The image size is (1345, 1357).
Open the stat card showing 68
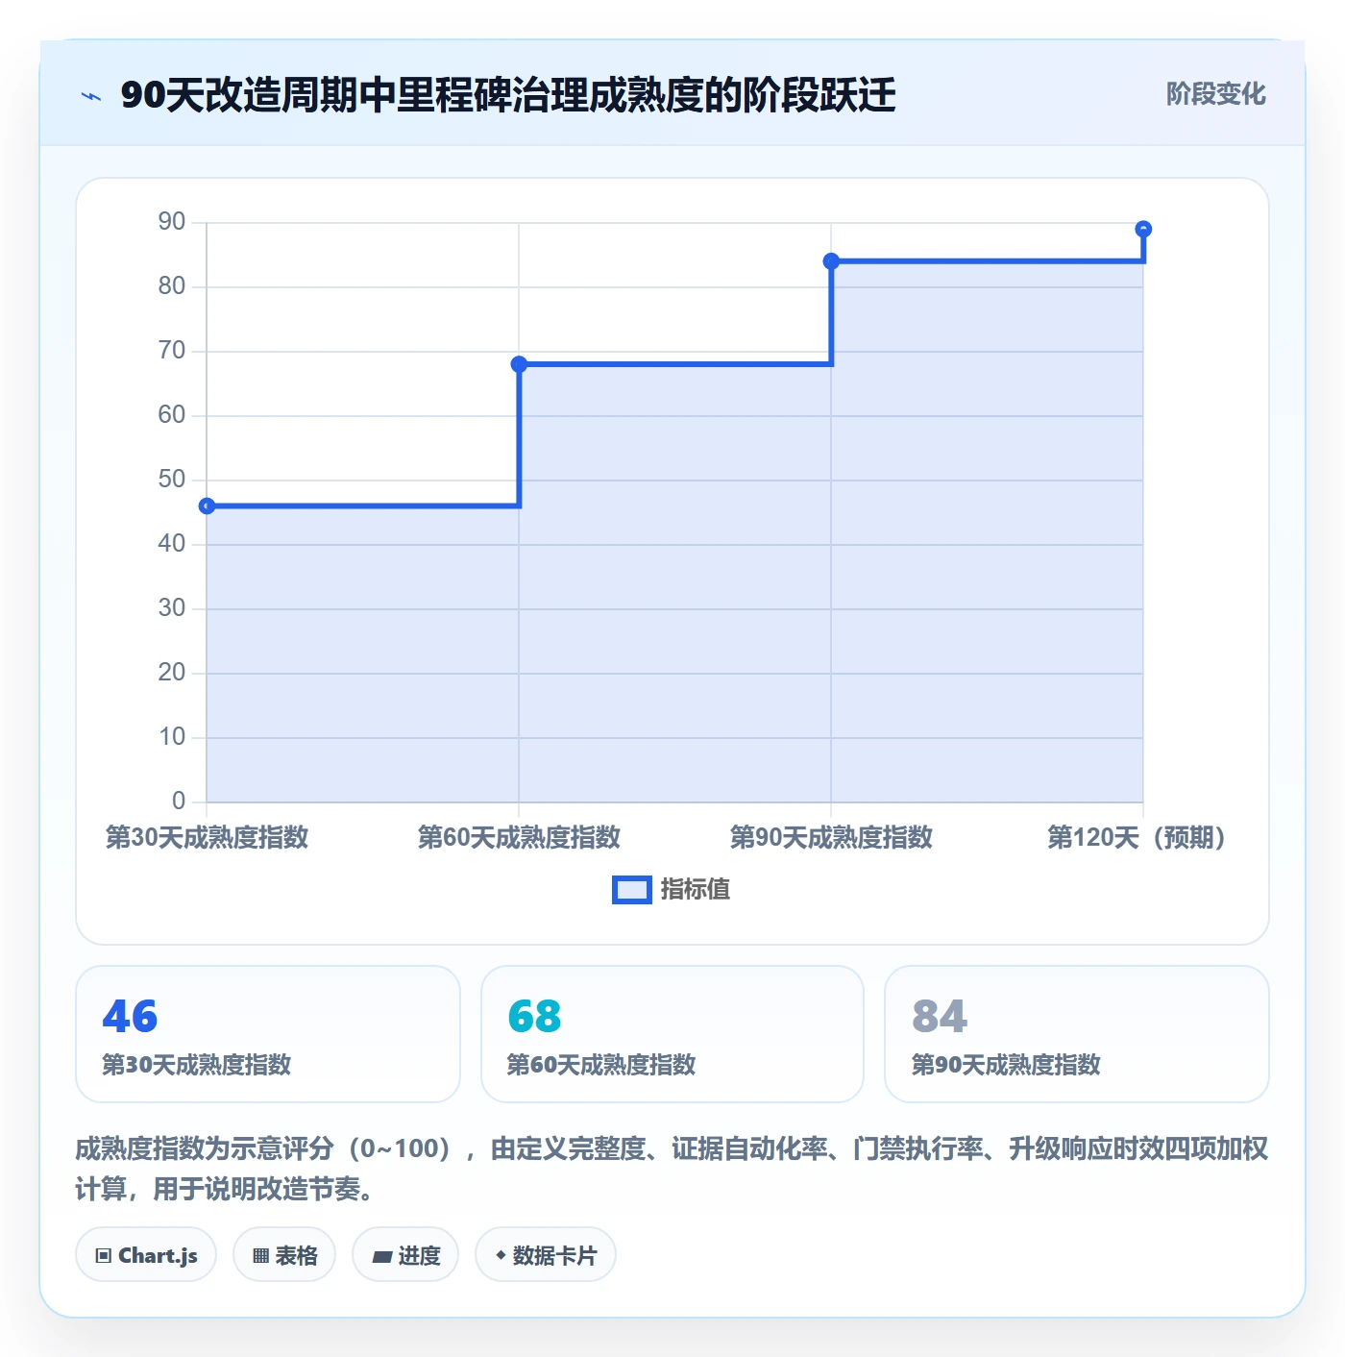(x=672, y=1034)
